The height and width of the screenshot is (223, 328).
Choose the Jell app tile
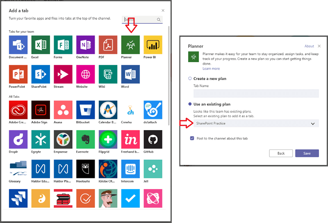point(153,169)
